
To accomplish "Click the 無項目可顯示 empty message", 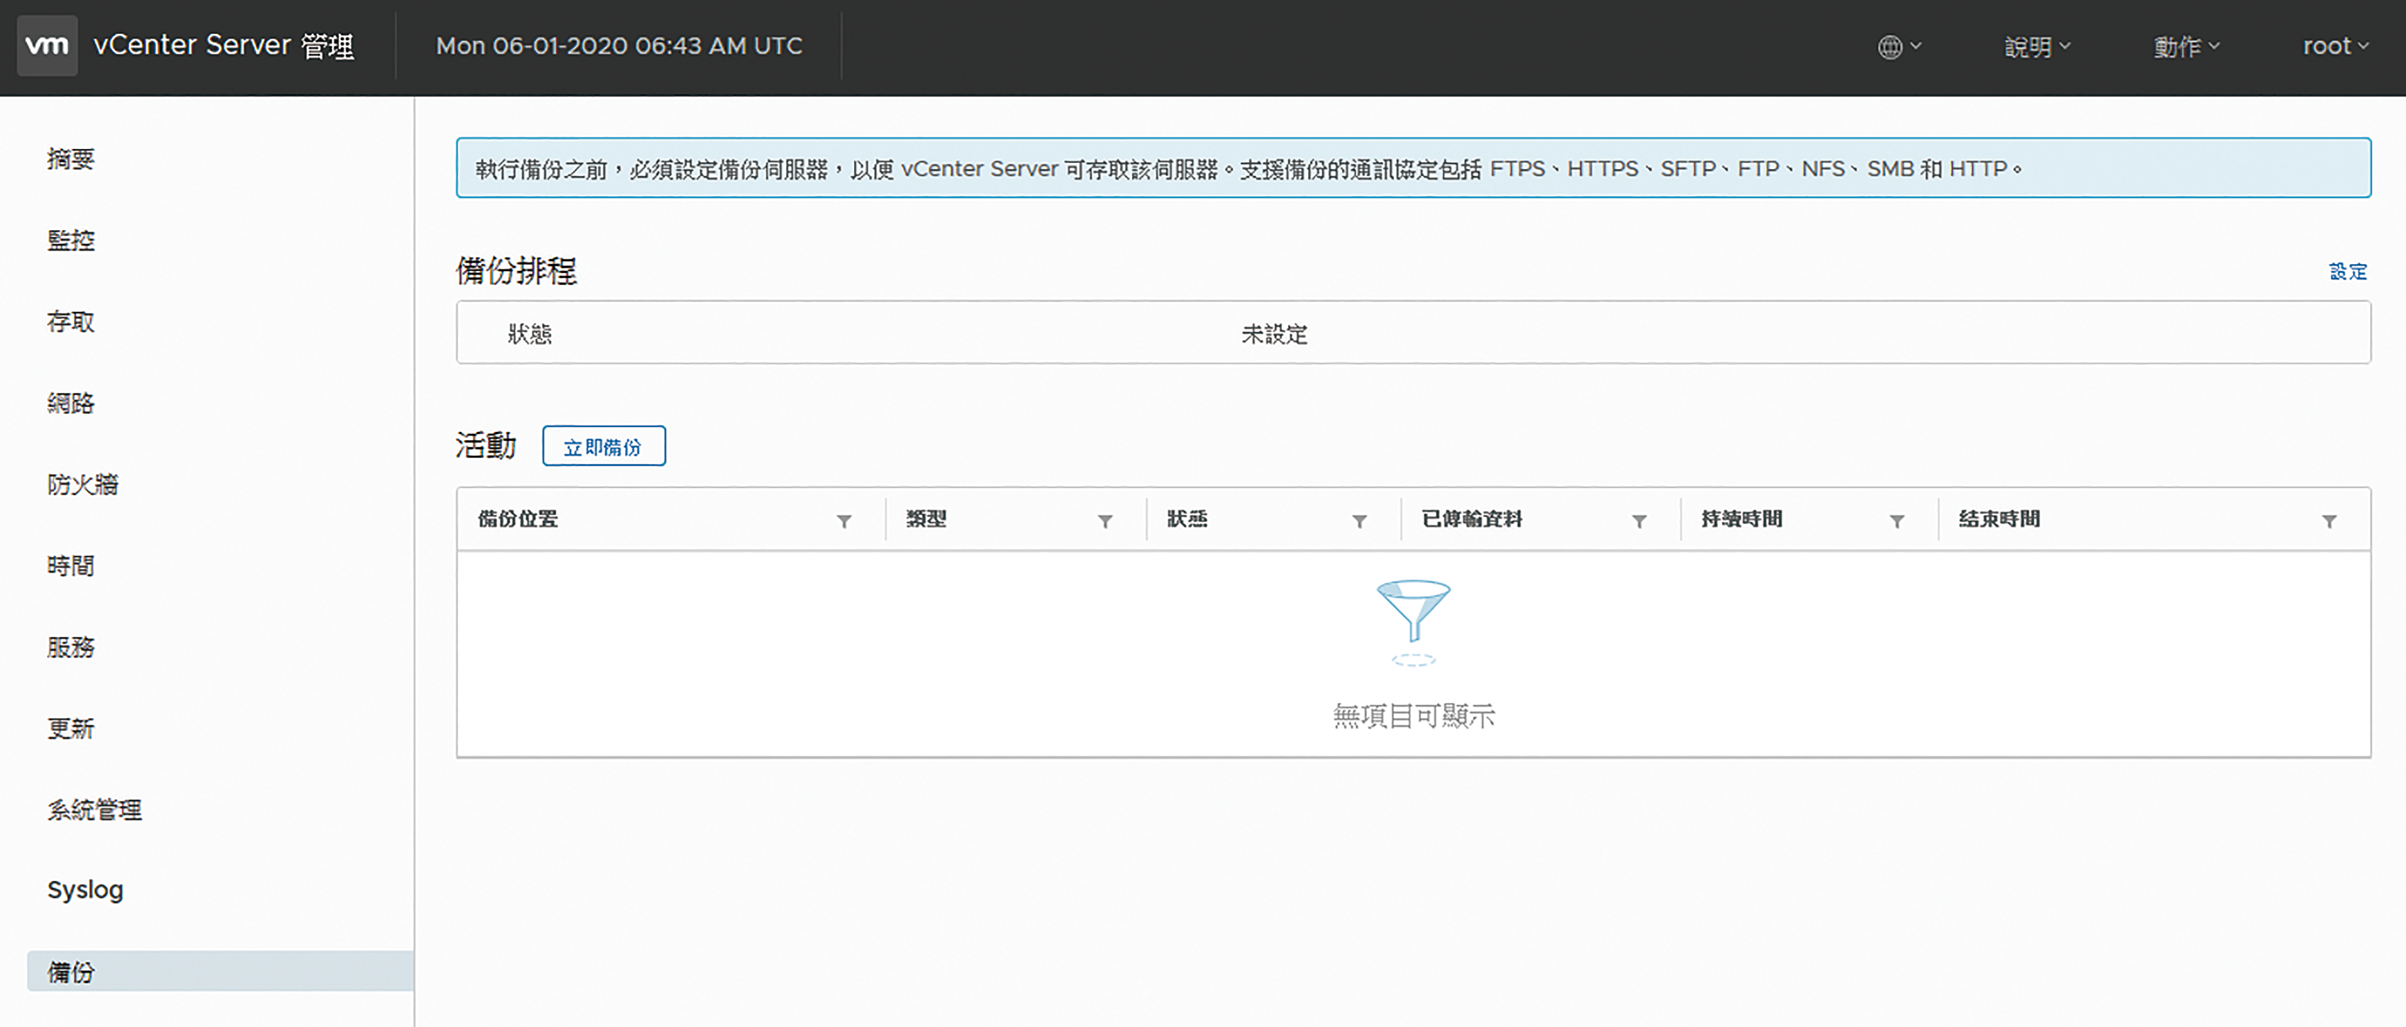I will 1413,716.
